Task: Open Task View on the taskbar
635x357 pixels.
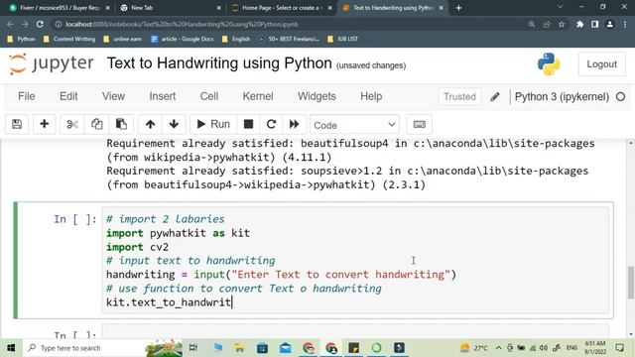Action: (x=193, y=348)
